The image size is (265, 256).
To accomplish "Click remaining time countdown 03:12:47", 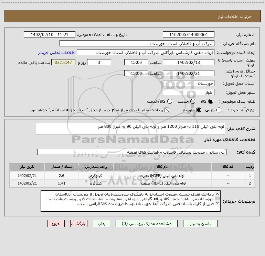I will coord(63,62).
